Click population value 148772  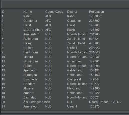click(x=94, y=84)
